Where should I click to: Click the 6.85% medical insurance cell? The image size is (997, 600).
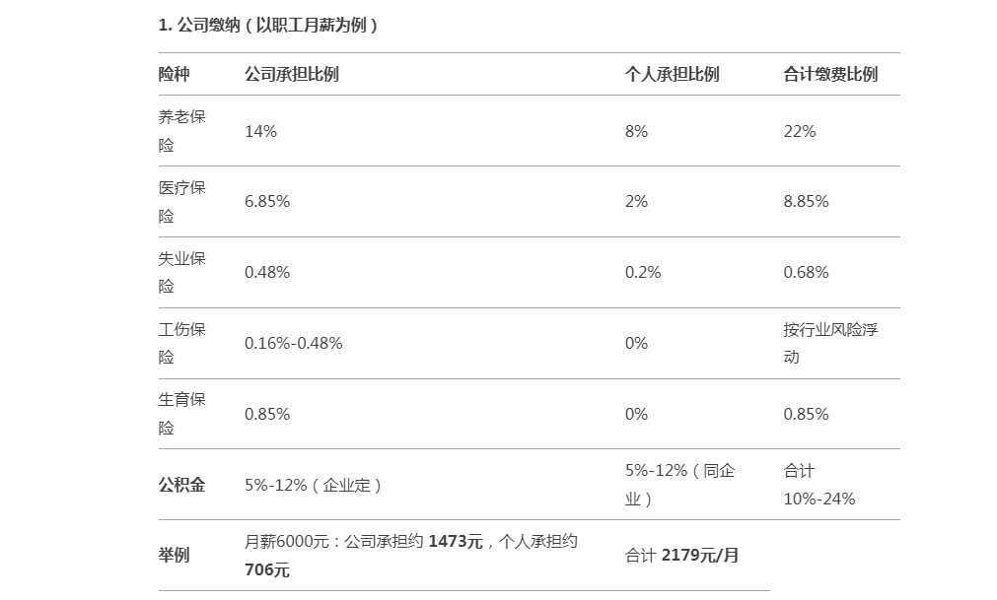[x=267, y=202]
